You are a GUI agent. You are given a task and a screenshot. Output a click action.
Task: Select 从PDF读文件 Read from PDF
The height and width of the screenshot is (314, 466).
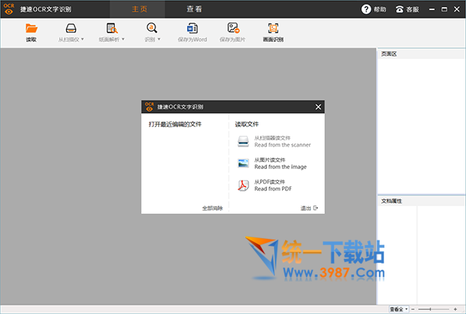coord(265,185)
